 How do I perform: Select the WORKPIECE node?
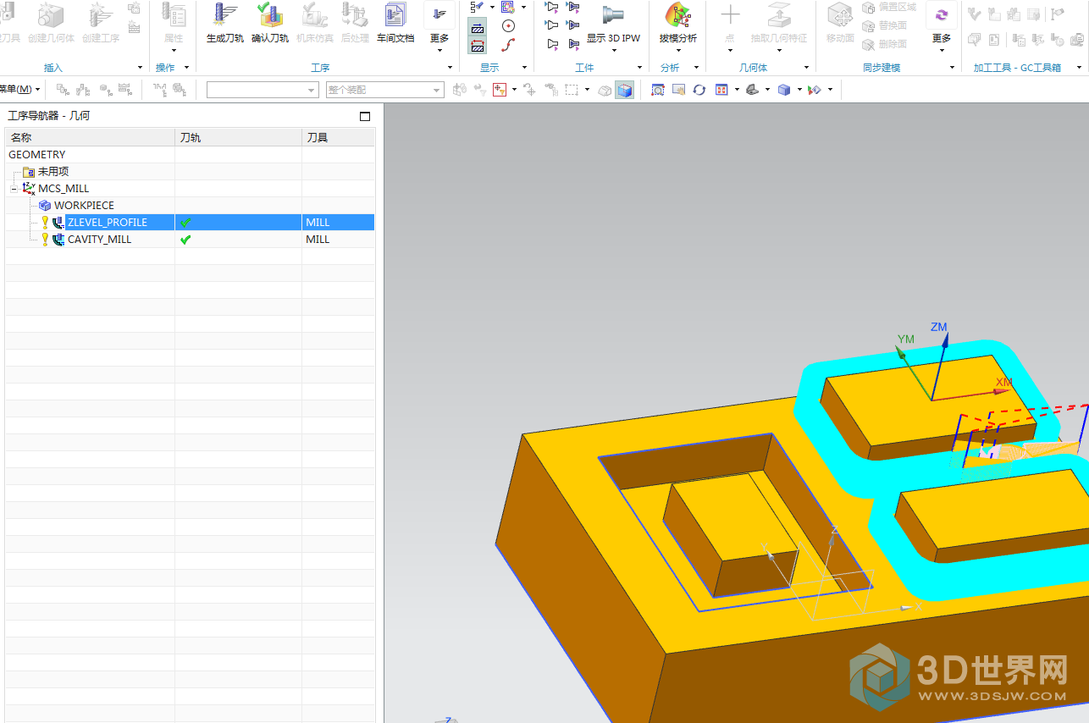point(84,206)
